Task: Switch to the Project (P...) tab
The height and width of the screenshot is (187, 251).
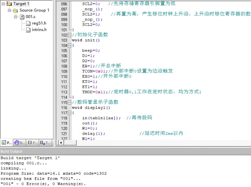Action: click(x=6, y=143)
